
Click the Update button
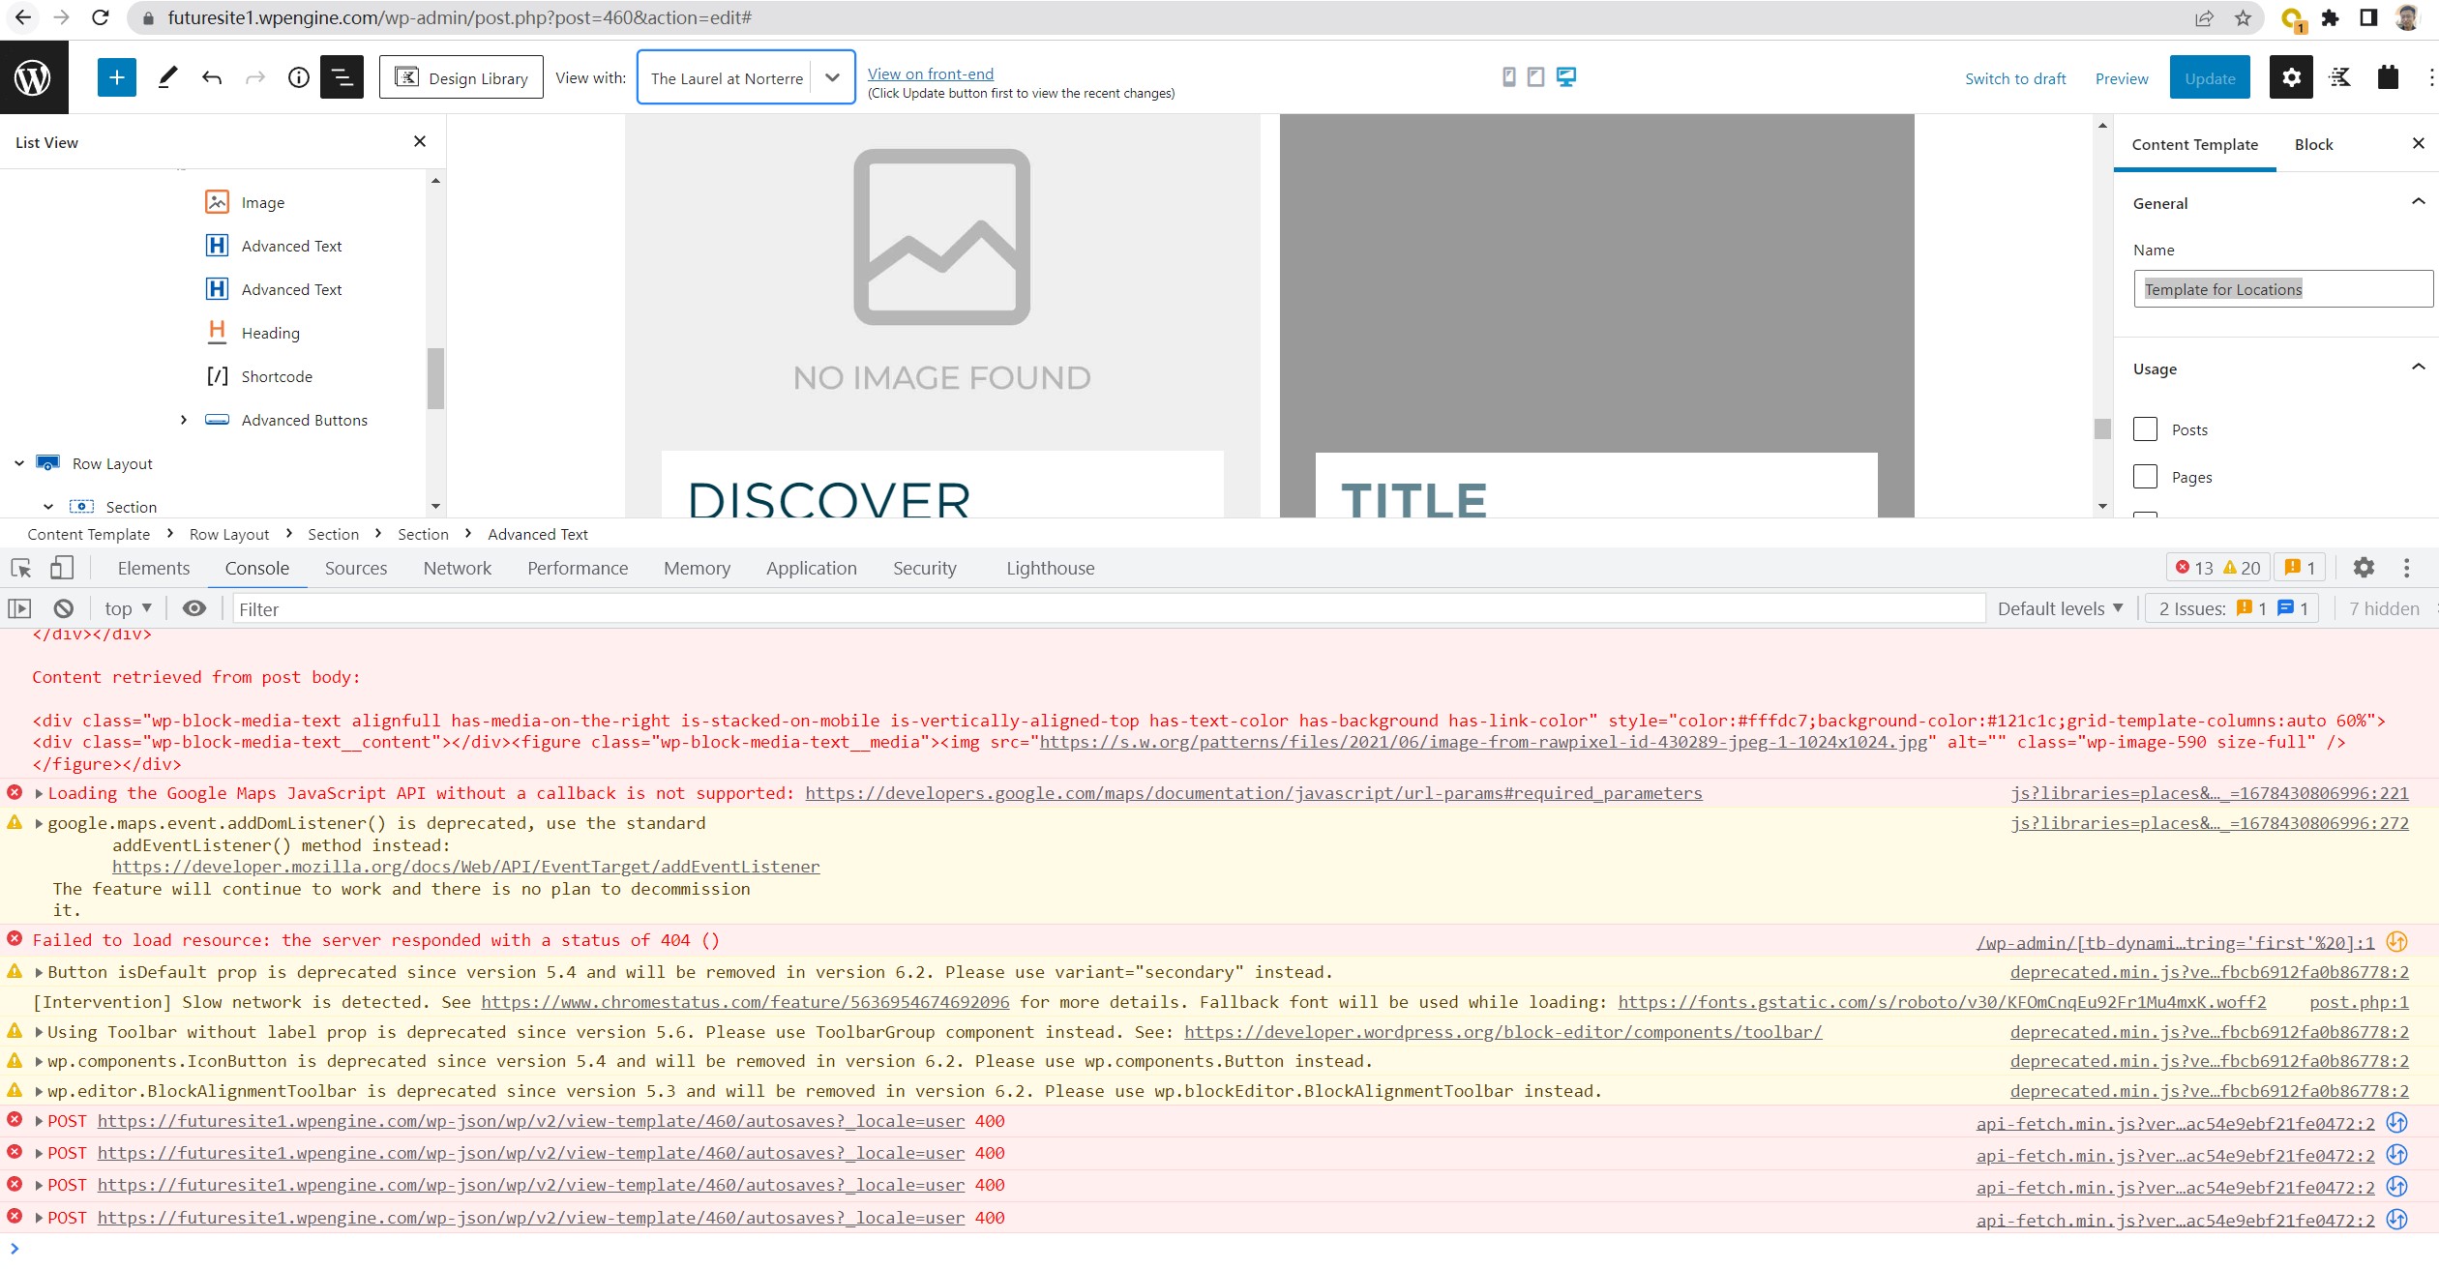pos(2210,77)
